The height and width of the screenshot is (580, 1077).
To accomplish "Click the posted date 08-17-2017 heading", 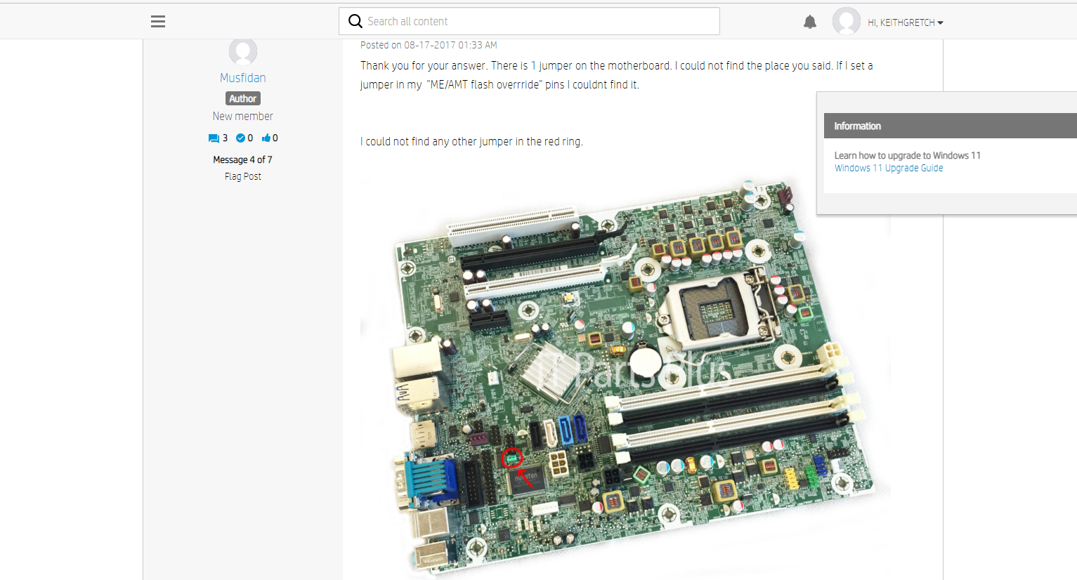I will point(428,44).
